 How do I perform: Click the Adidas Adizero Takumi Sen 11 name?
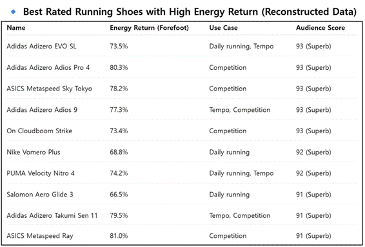tap(52, 215)
